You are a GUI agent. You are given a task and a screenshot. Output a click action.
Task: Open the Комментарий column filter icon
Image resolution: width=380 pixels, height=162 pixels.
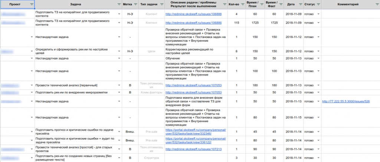[x=377, y=4]
